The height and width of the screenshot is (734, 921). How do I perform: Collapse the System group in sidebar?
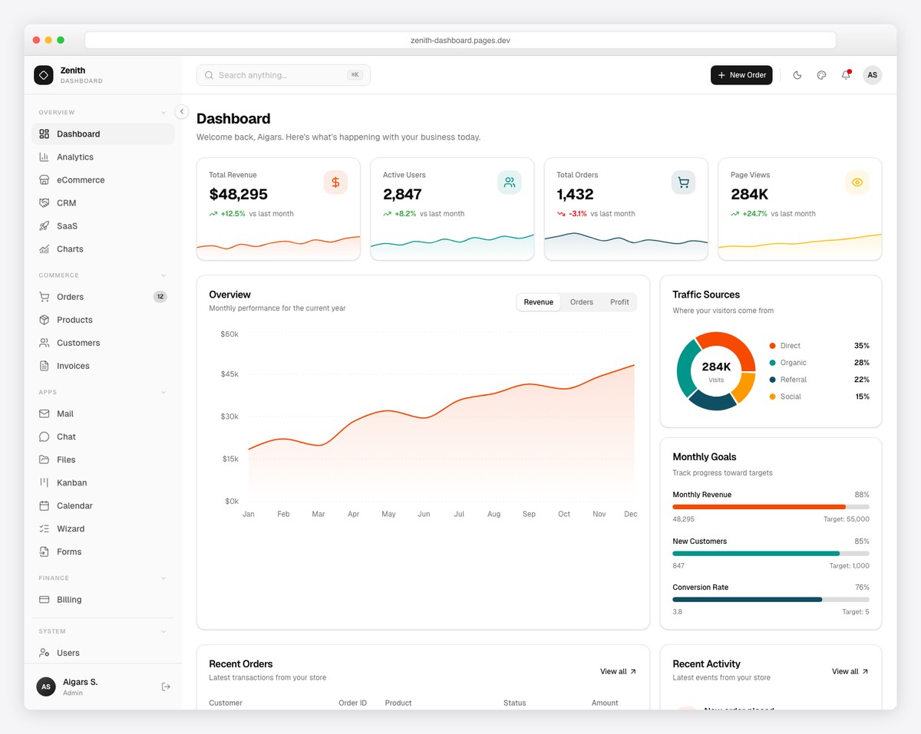(x=163, y=631)
